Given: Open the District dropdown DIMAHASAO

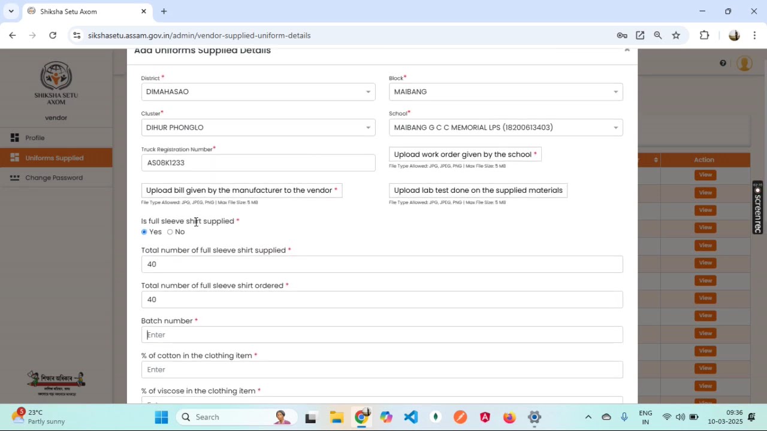Looking at the screenshot, I should [258, 92].
